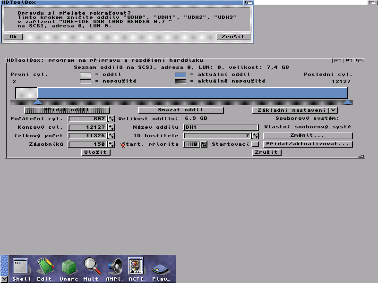Launch the Play dock icon
This screenshot has width=378, height=283.
point(161,269)
